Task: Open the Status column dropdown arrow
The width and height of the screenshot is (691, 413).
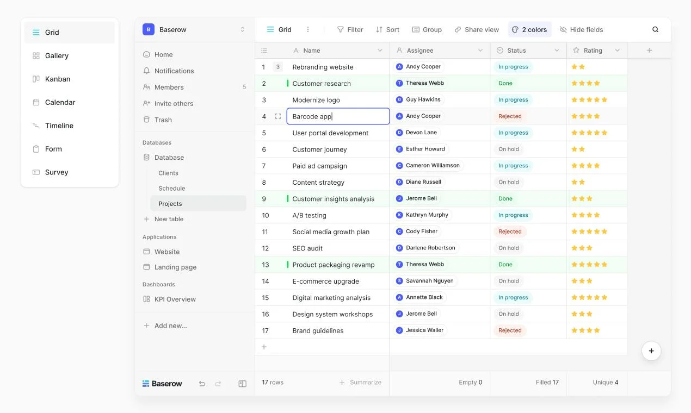Action: pos(557,51)
